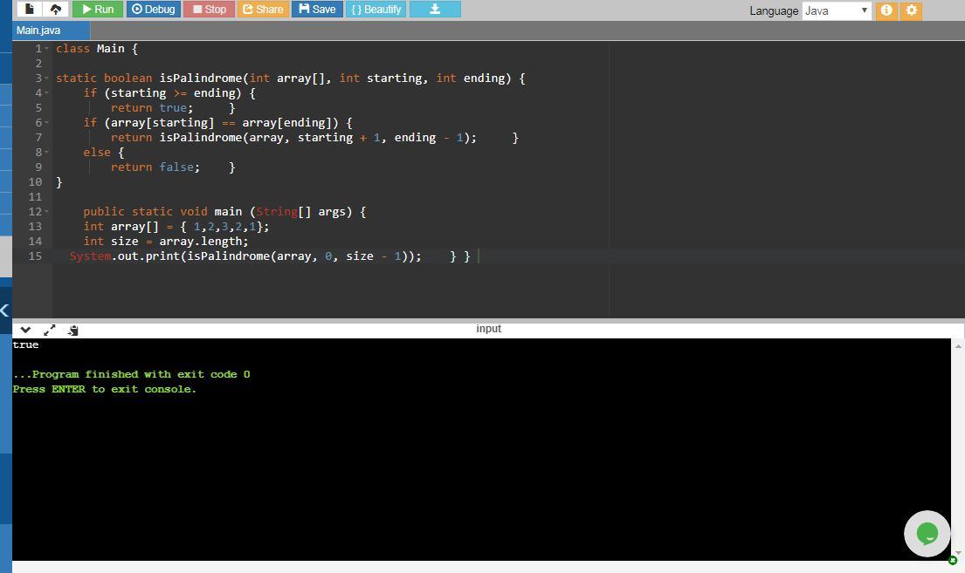
Task: Save the current project
Action: pos(316,10)
